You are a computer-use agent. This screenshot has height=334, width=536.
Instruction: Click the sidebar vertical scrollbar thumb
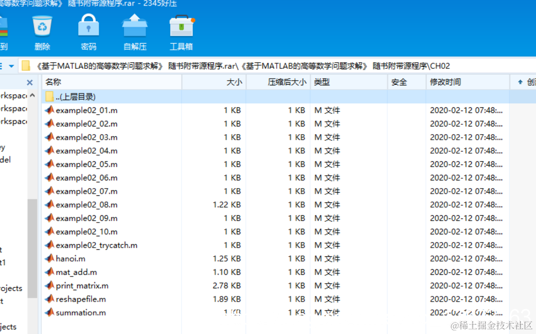(x=32, y=248)
